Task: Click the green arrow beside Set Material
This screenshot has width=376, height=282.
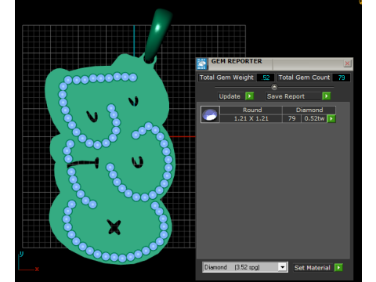Action: pyautogui.click(x=338, y=267)
